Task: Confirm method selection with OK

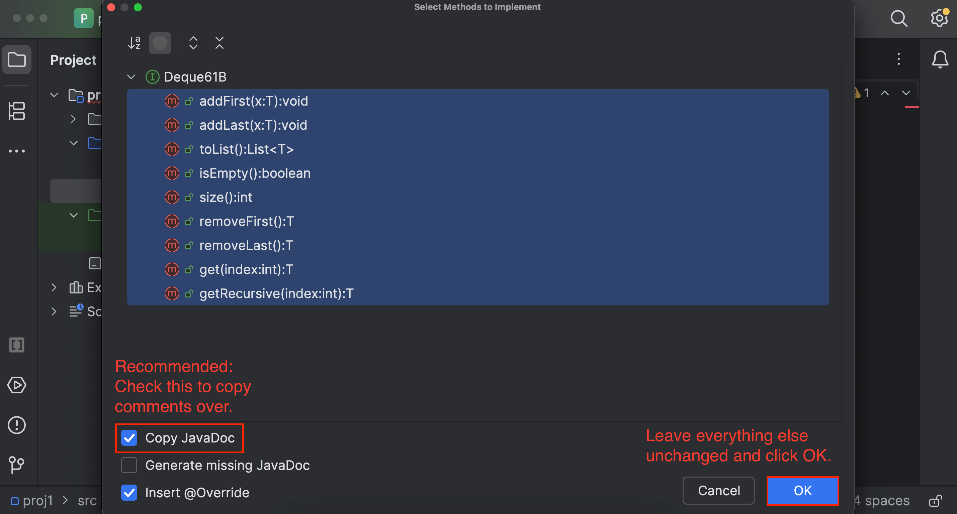Action: coord(802,491)
